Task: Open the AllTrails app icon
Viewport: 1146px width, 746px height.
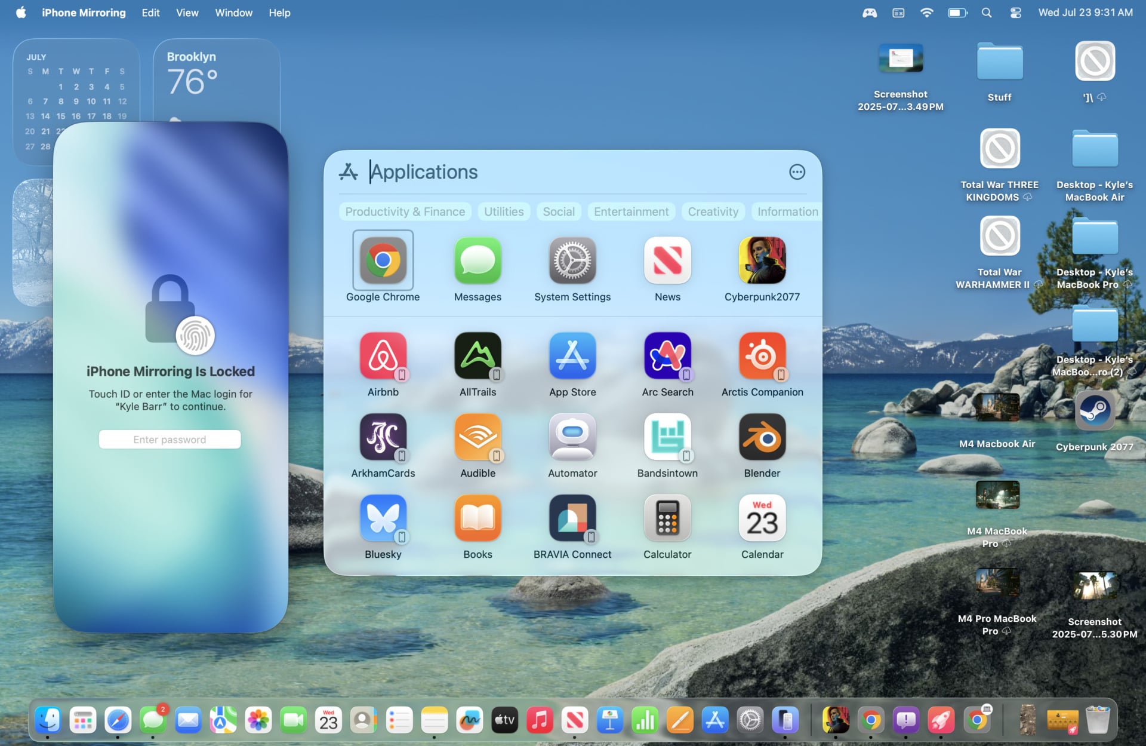Action: click(478, 356)
